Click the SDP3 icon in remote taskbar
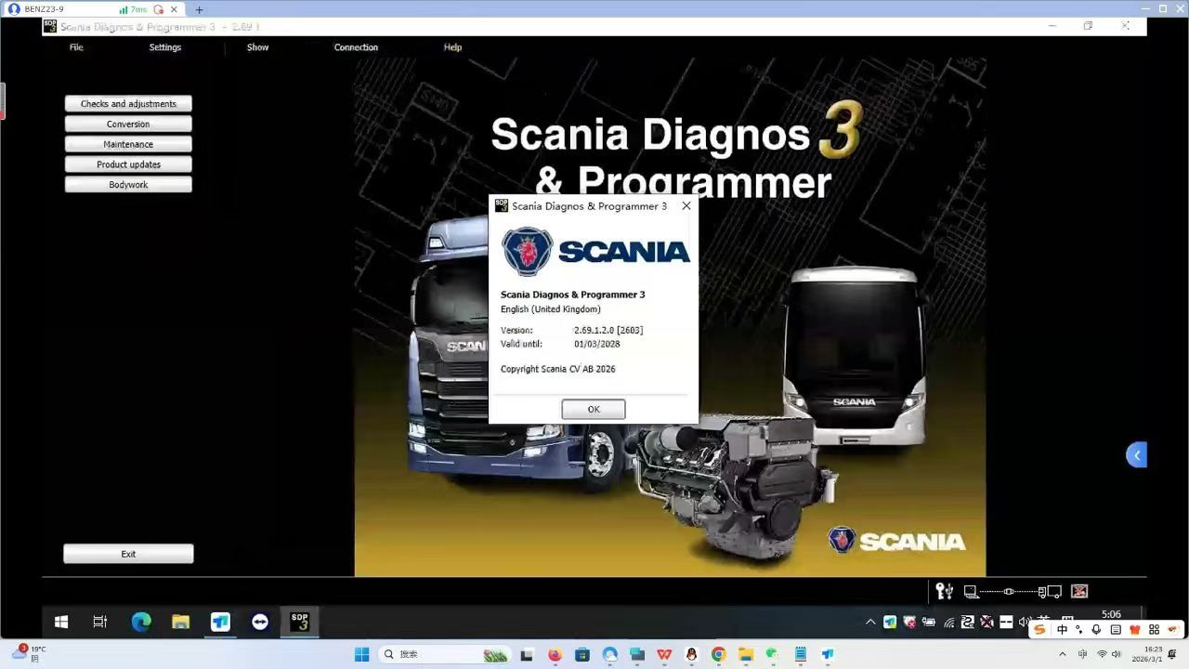Image resolution: width=1189 pixels, height=669 pixels. pos(299,622)
